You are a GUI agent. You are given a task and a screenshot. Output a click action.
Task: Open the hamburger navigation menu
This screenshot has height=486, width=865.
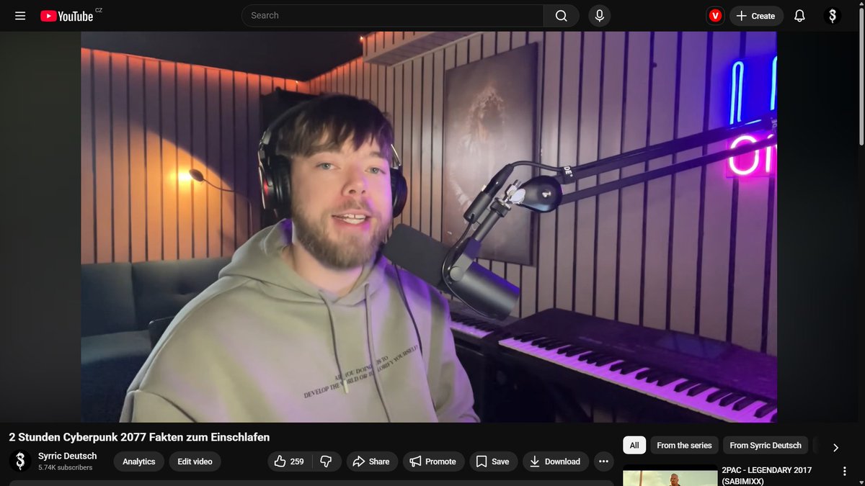20,15
